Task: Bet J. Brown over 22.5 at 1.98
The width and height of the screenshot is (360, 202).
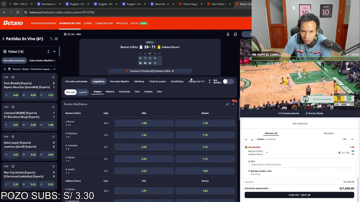Action: pyautogui.click(x=144, y=123)
